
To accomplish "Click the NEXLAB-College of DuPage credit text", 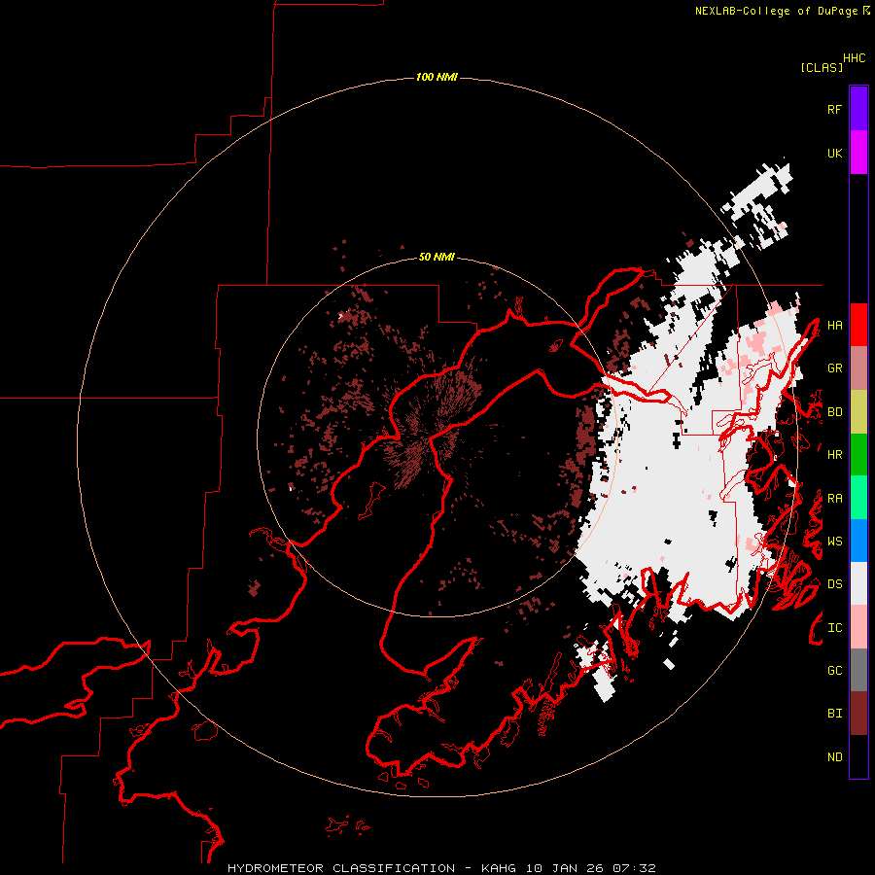I will (x=776, y=11).
